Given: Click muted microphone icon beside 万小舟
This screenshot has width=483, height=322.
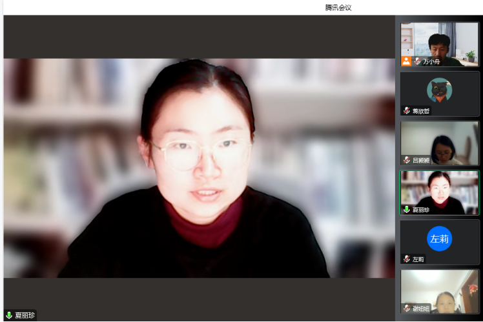Looking at the screenshot, I should (x=417, y=61).
